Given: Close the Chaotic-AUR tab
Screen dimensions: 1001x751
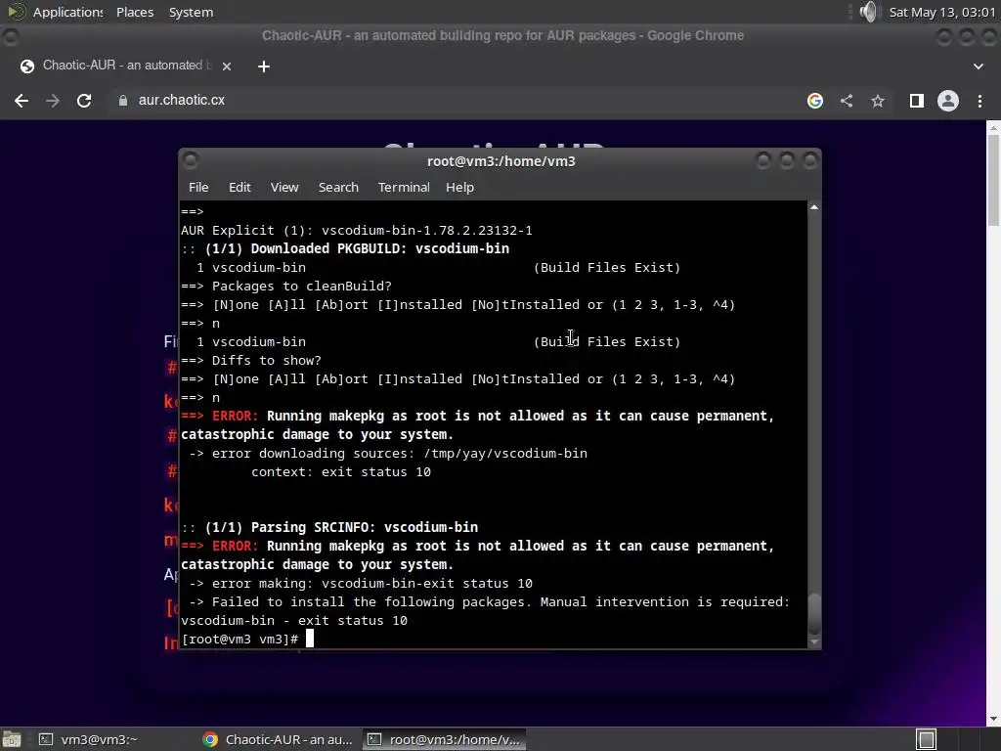Looking at the screenshot, I should click(x=227, y=66).
